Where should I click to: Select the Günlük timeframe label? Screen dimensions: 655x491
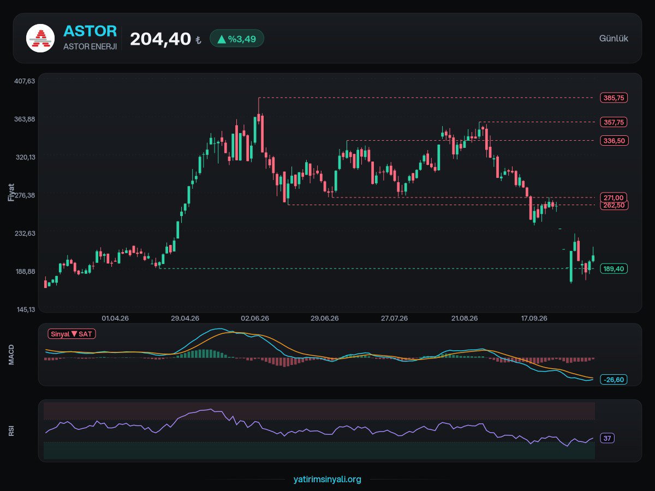tap(614, 39)
